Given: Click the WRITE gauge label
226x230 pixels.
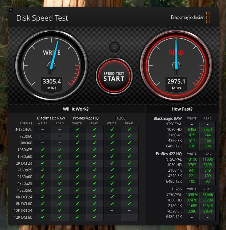Looking at the screenshot, I should (52, 53).
